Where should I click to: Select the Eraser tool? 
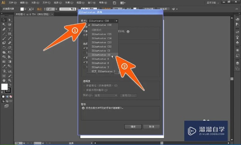[x=9, y=43]
